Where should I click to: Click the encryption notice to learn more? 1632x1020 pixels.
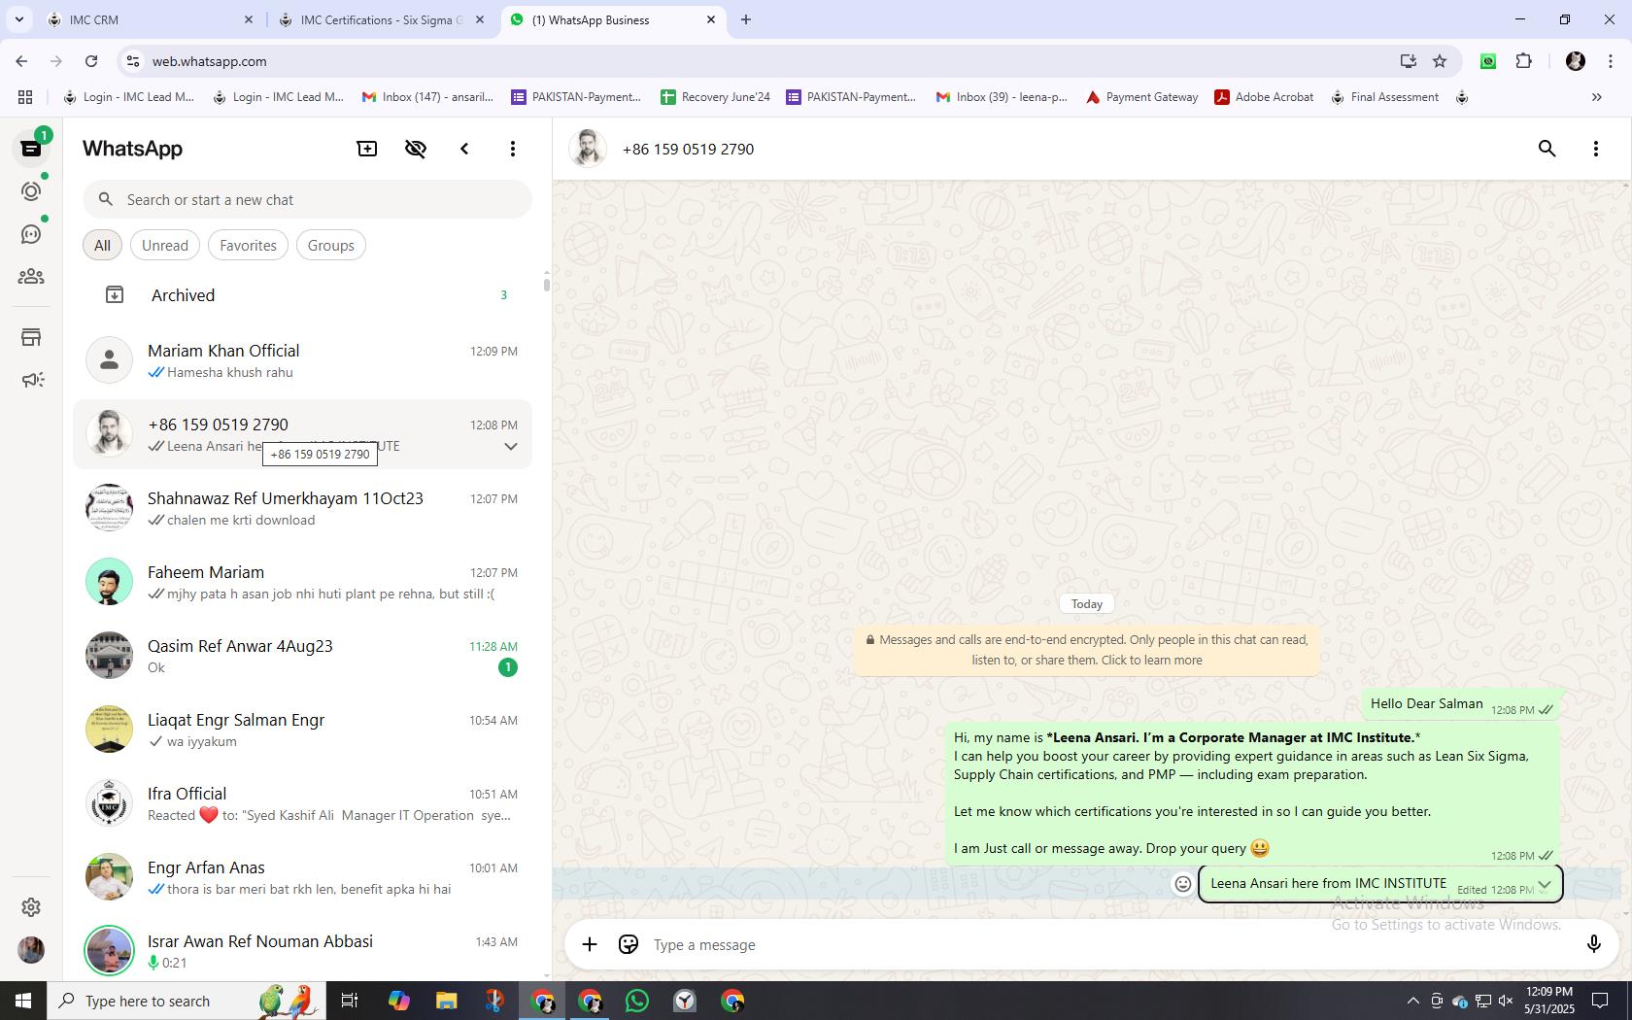(1087, 650)
